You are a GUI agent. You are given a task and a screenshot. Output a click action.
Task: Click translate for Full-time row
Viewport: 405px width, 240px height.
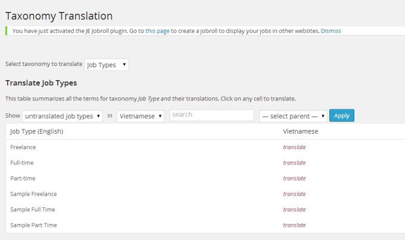click(294, 163)
